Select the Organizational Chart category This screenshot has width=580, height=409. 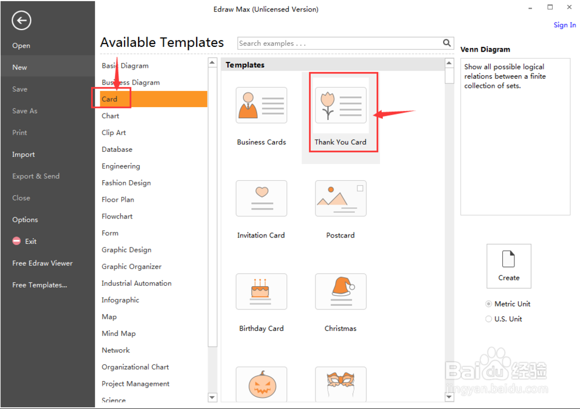(x=135, y=367)
